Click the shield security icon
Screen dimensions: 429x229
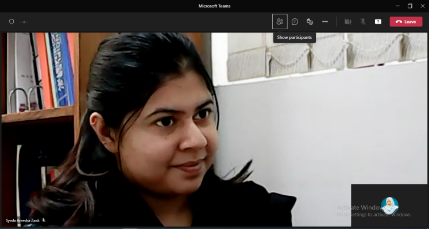pyautogui.click(x=11, y=22)
